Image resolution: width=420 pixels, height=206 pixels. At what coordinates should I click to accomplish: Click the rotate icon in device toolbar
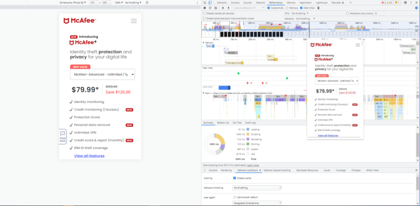(147, 2)
